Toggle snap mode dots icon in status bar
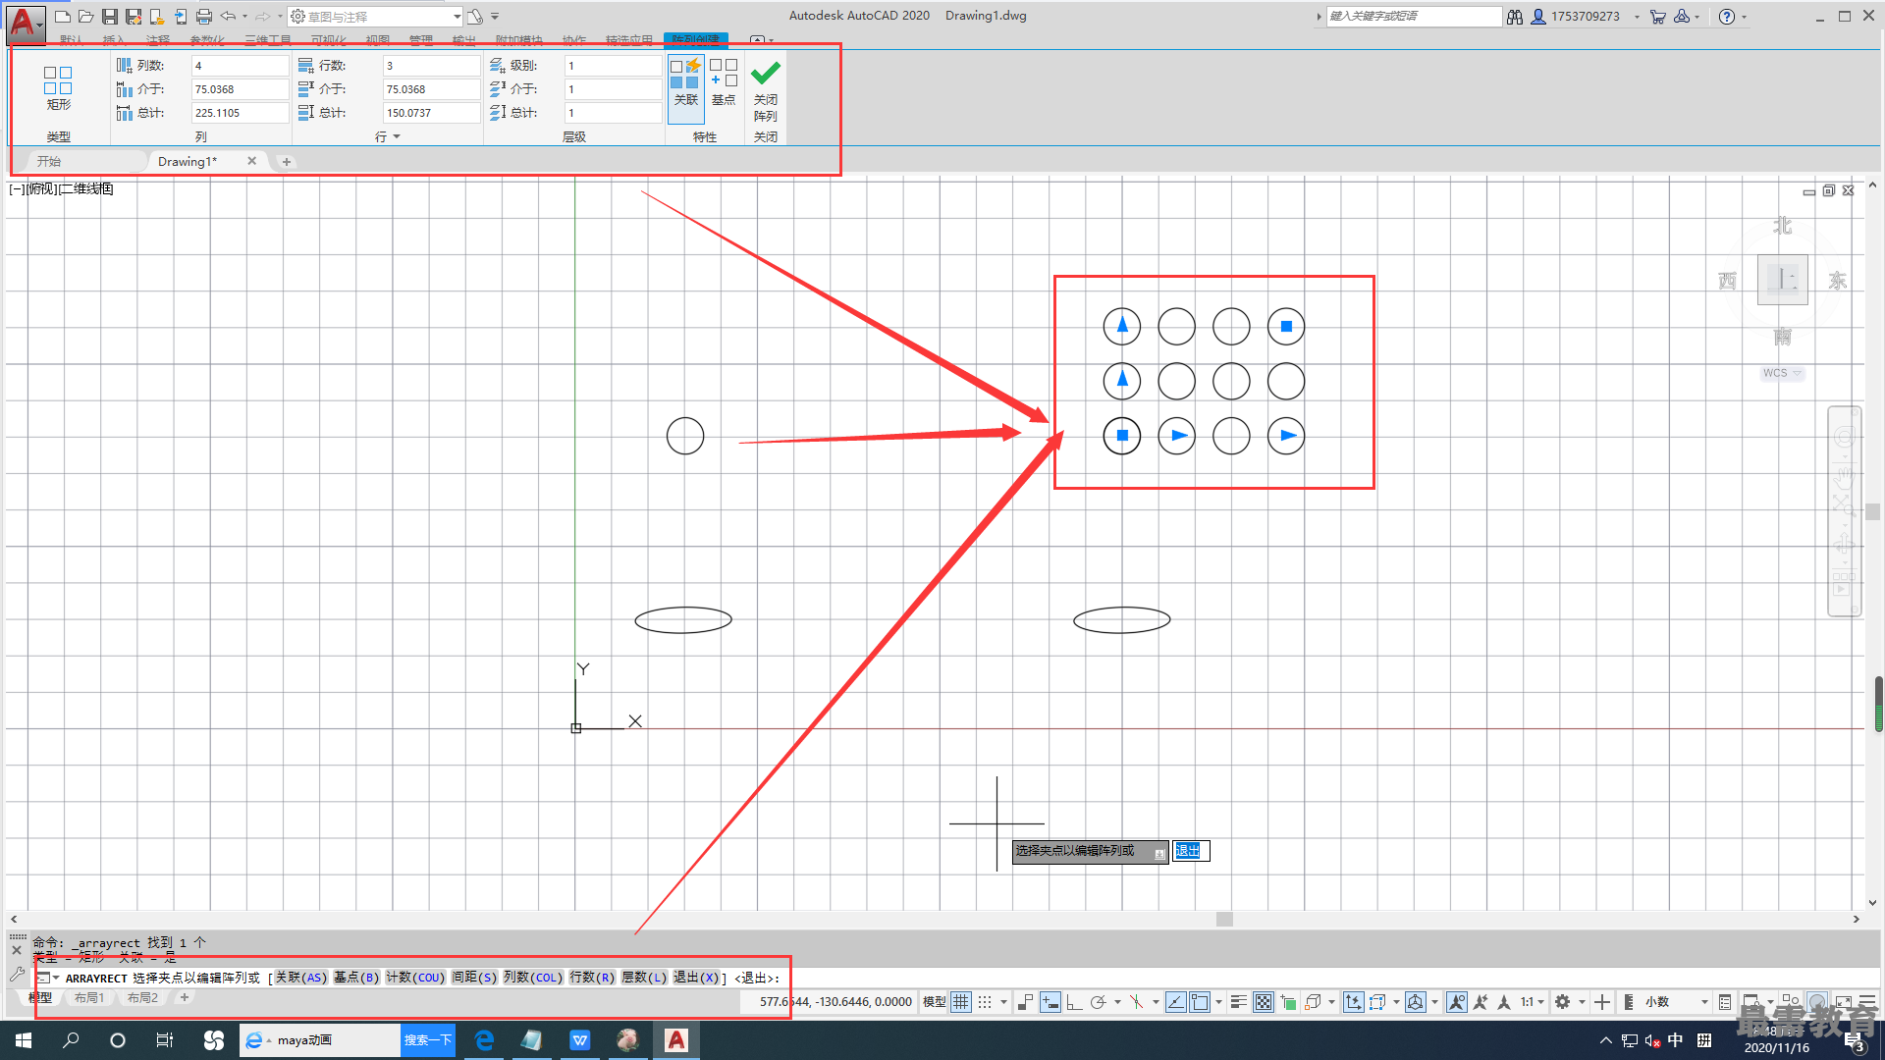The image size is (1885, 1060). click(x=985, y=1002)
